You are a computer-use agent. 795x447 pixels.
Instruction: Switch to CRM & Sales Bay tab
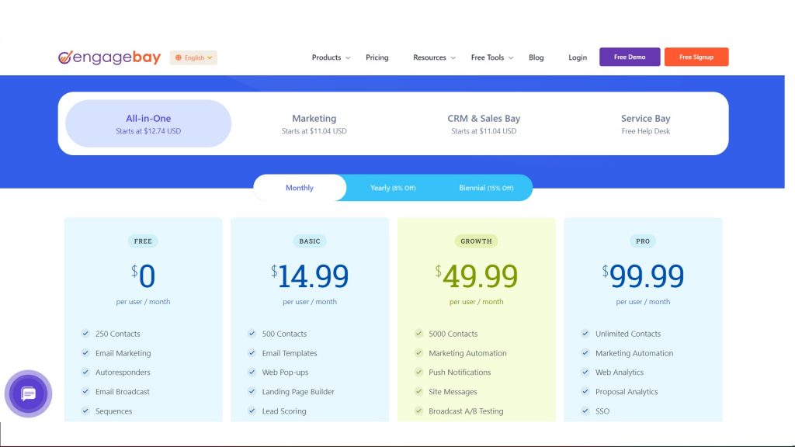pos(484,123)
